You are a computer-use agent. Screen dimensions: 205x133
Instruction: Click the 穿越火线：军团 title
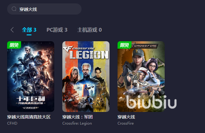(x=78, y=117)
